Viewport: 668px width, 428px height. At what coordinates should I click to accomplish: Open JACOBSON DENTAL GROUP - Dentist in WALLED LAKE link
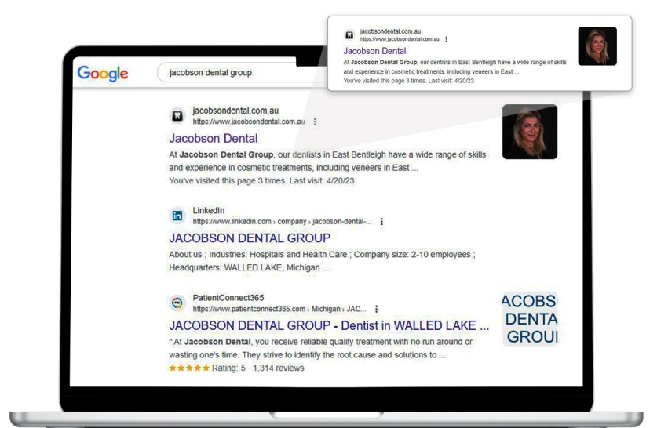[x=329, y=326]
